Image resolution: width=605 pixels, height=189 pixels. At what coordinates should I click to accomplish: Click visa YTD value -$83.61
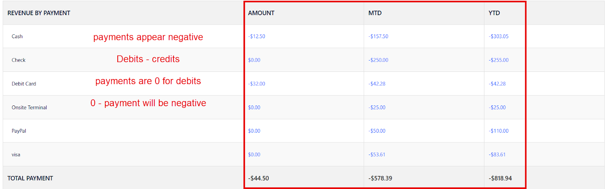[x=497, y=155]
